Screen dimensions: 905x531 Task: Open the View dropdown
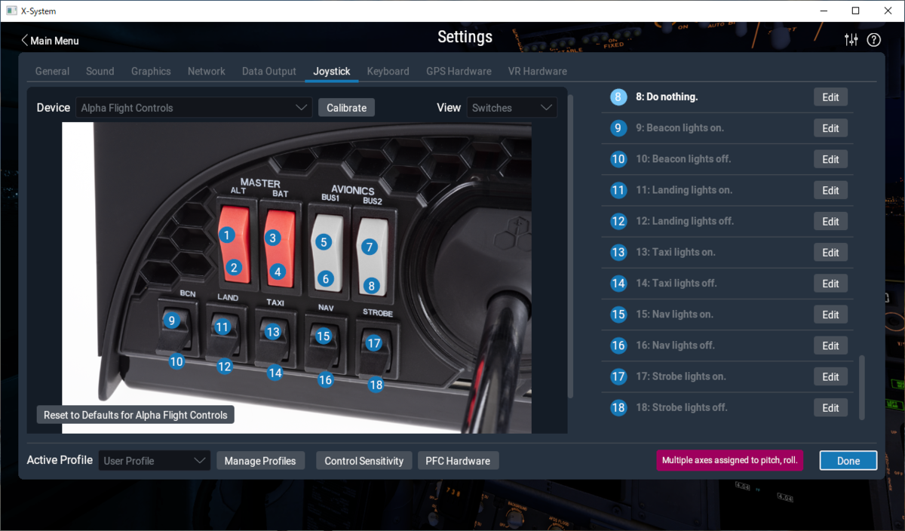[512, 108]
